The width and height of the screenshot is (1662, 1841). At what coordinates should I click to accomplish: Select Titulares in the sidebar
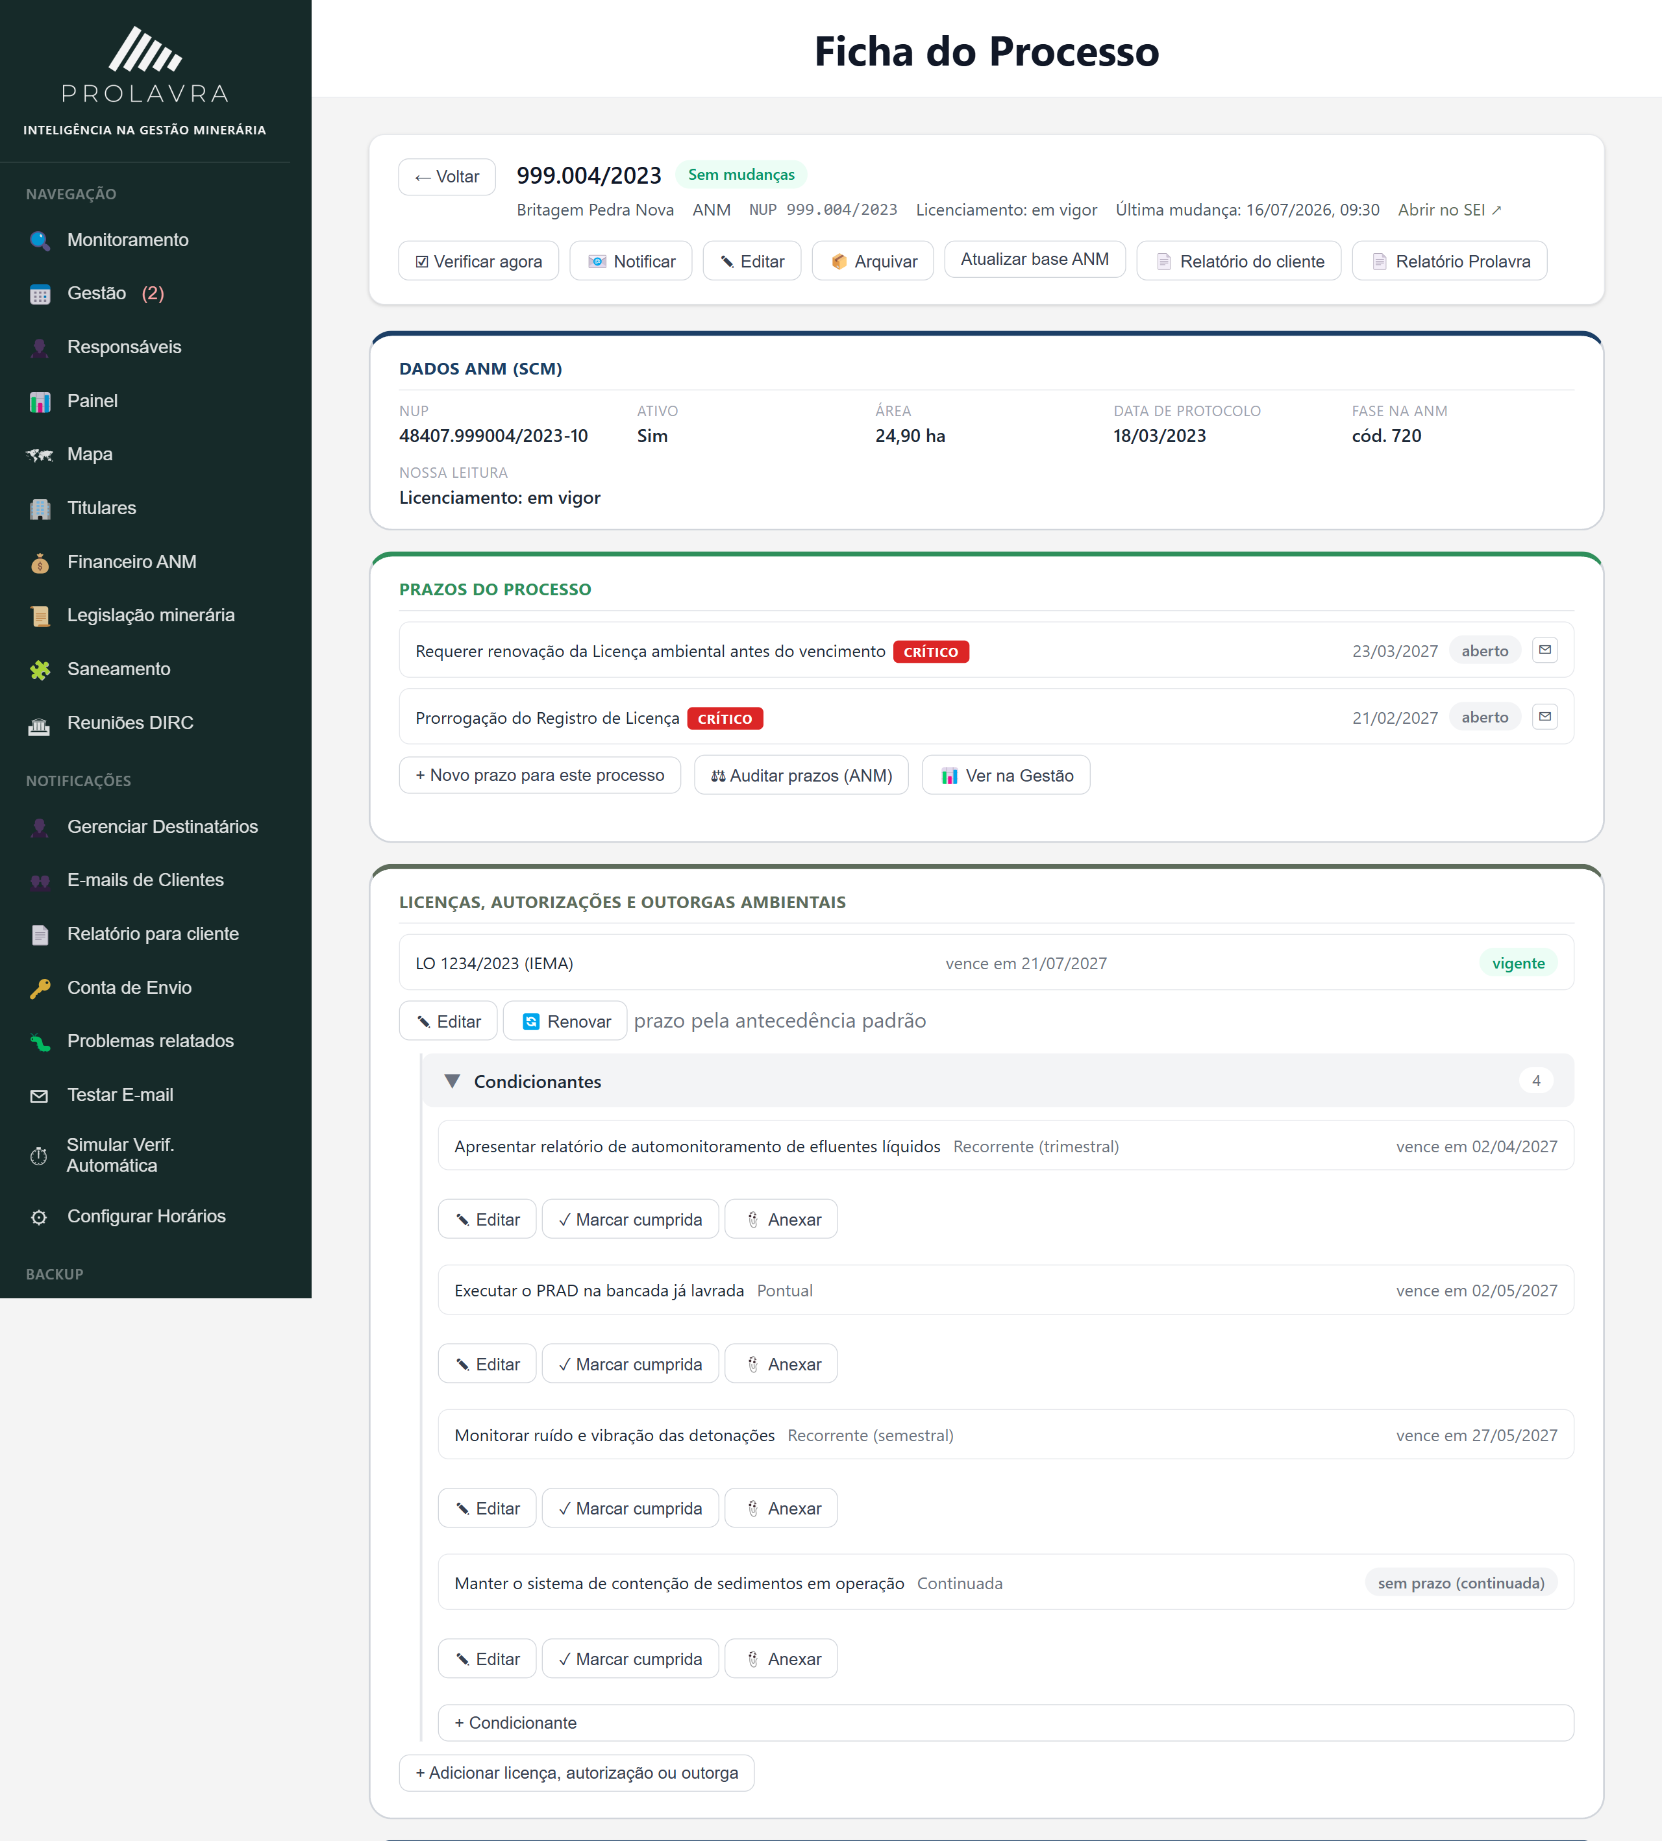[101, 509]
